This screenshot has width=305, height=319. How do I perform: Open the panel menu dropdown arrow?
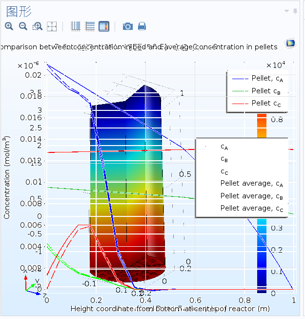(287, 11)
